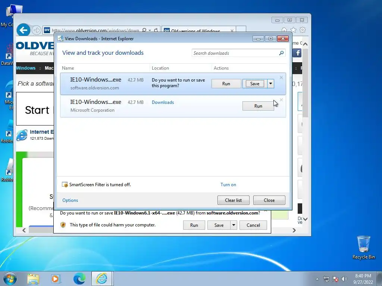Image resolution: width=382 pixels, height=286 pixels.
Task: Open the address bar dropdown arrow in IE
Action: (150, 31)
